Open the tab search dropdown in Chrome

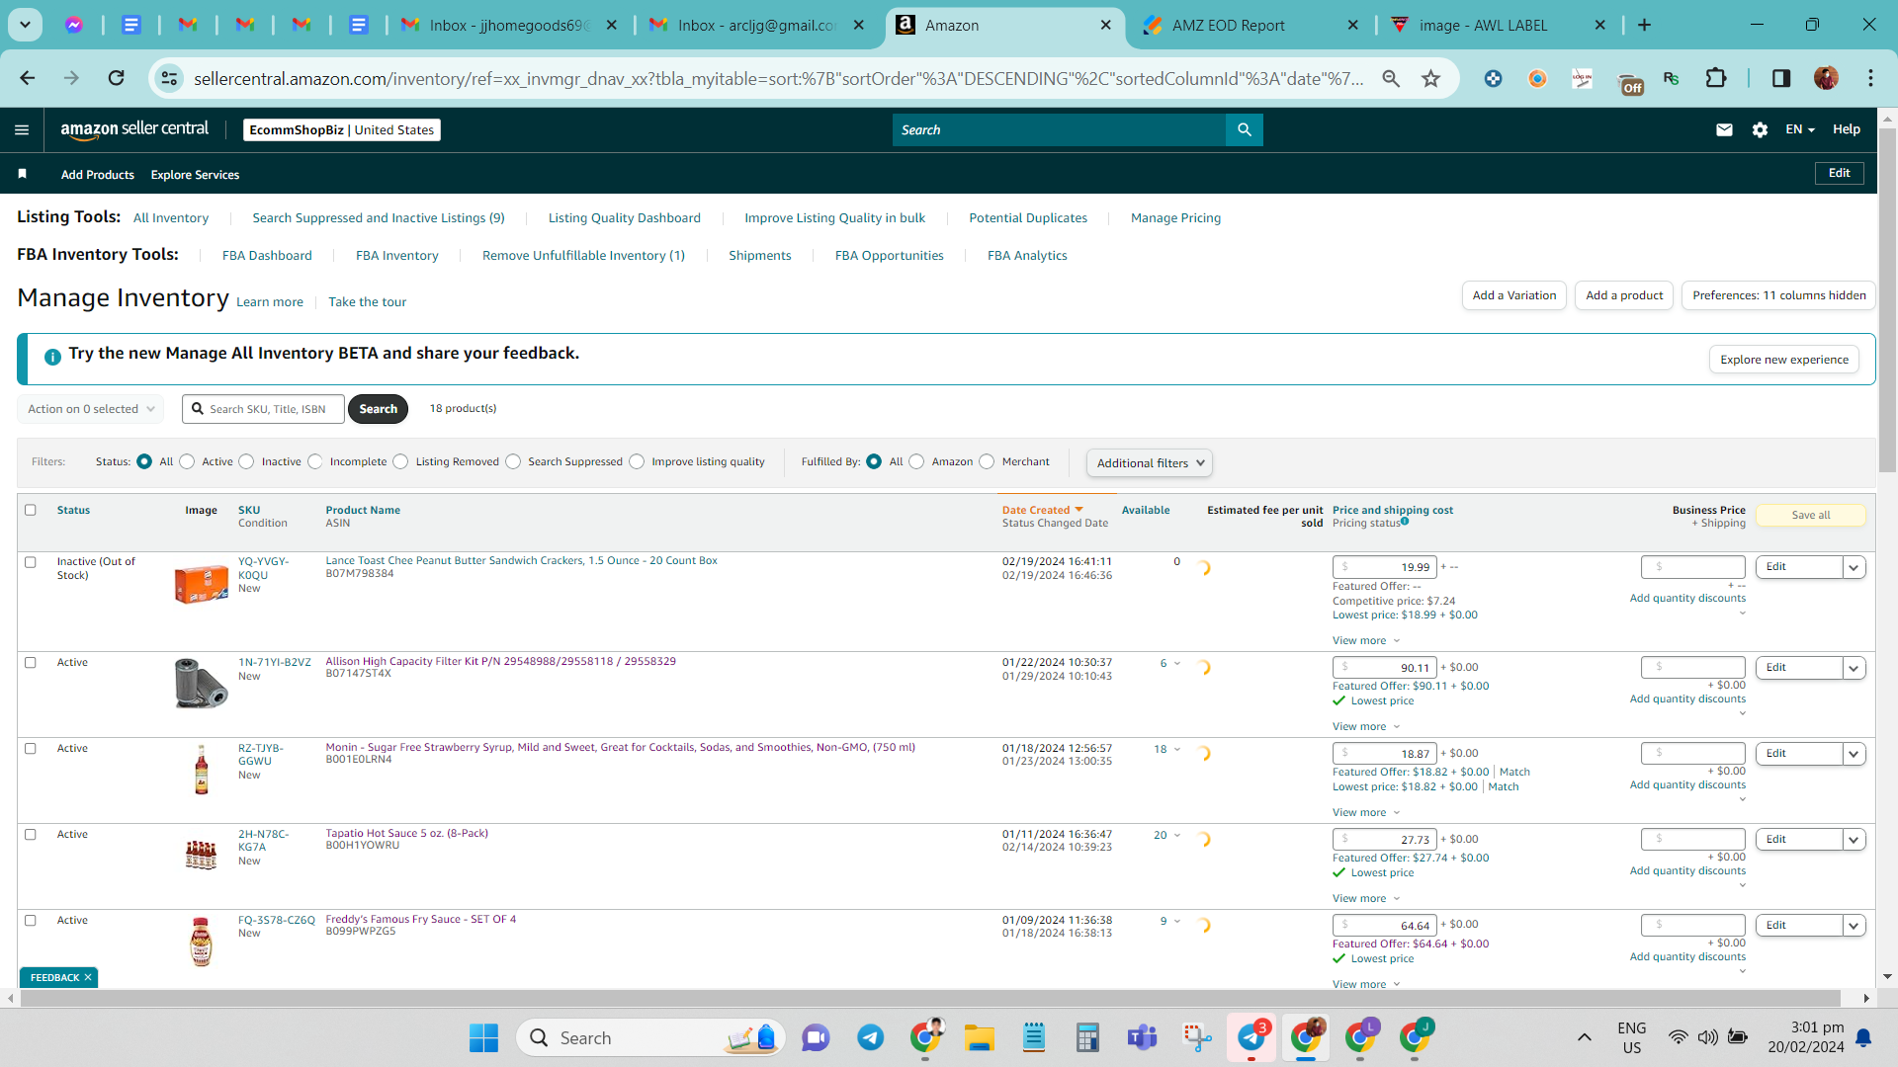(x=25, y=25)
